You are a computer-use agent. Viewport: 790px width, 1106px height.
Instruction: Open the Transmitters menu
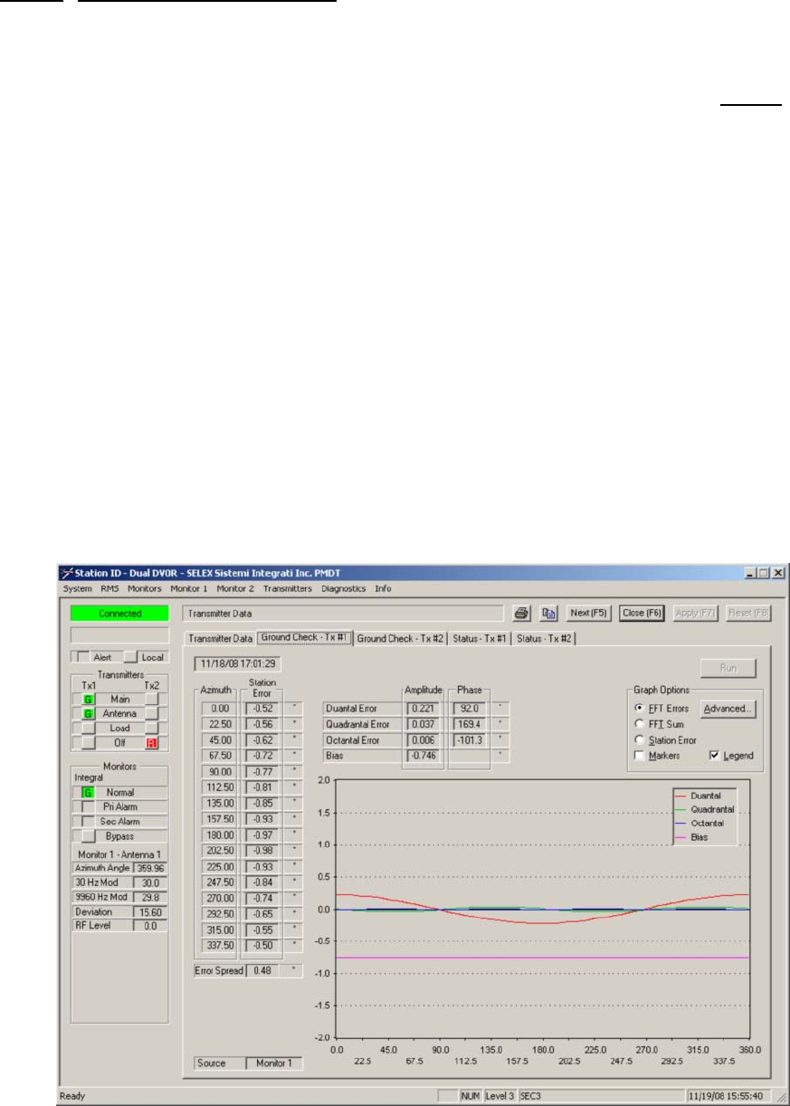[x=287, y=588]
